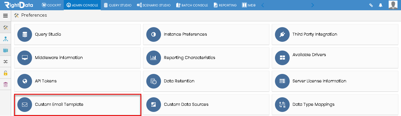The width and height of the screenshot is (401, 116).
Task: Select the hierarchy tree sidebar icon
Action: click(x=5, y=39)
